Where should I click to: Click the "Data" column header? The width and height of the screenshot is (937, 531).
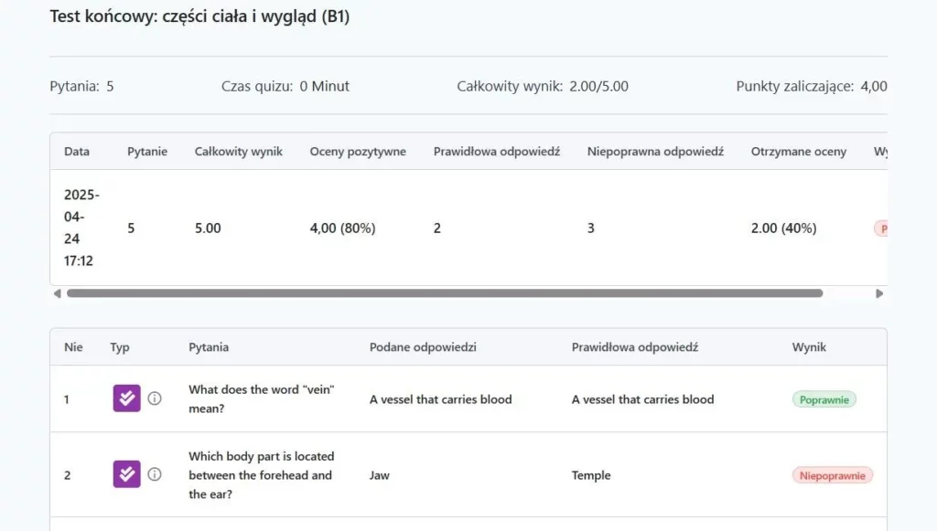(77, 152)
